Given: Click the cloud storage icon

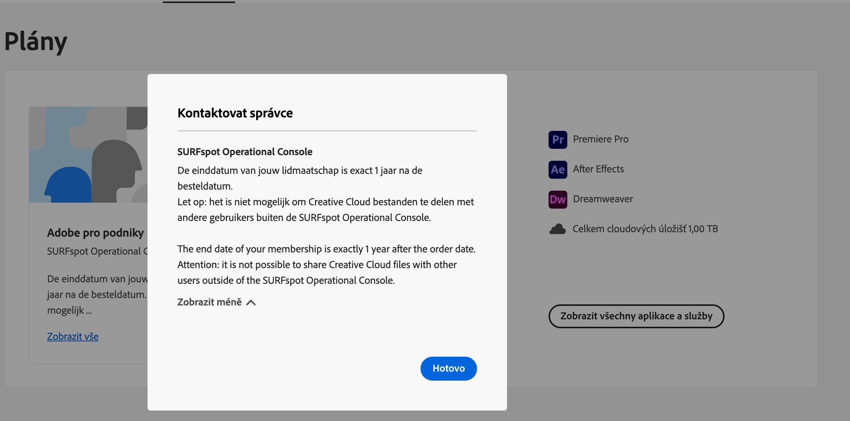Looking at the screenshot, I should coord(557,229).
